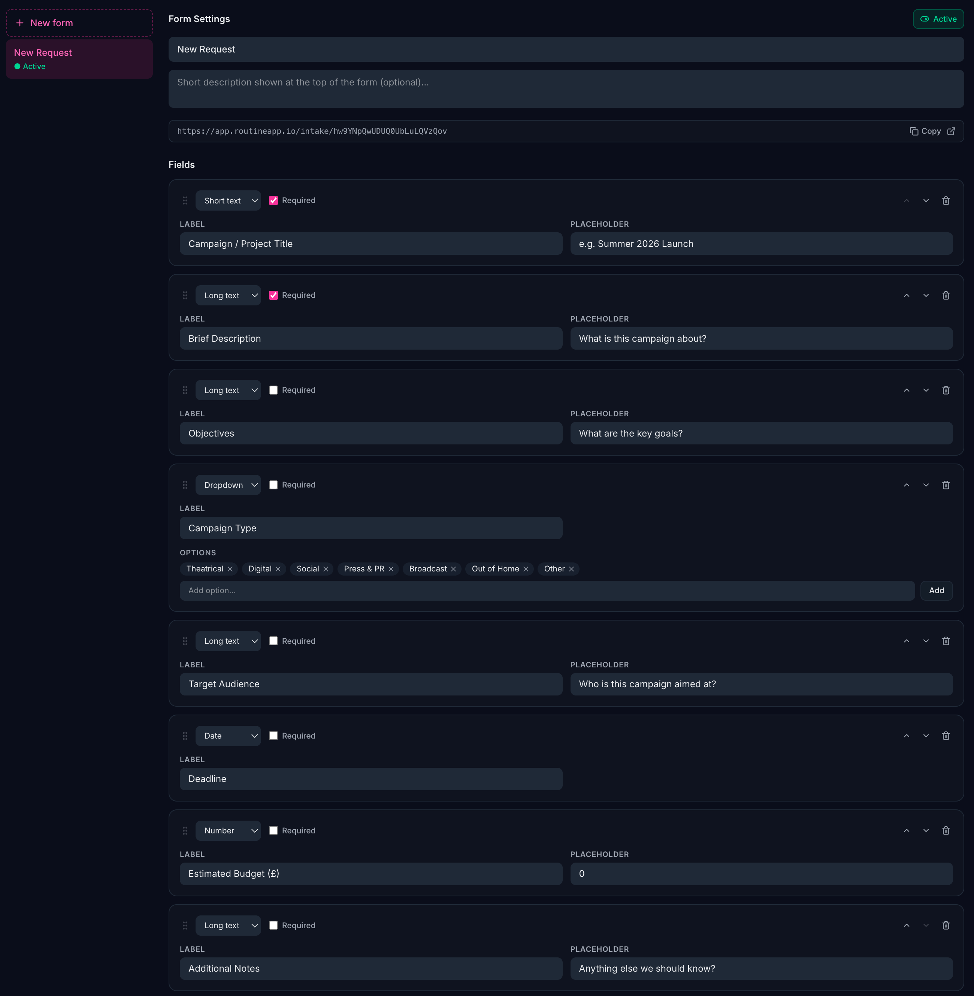The width and height of the screenshot is (974, 996).
Task: Open Dropdown type selector for Campaign Type
Action: click(228, 485)
